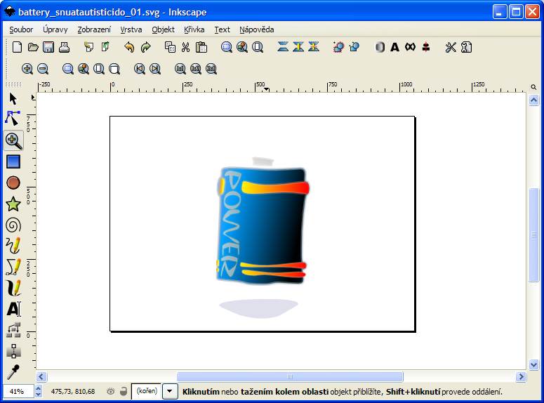Select the Rectangle drawing tool
This screenshot has height=403, width=544.
(x=13, y=161)
